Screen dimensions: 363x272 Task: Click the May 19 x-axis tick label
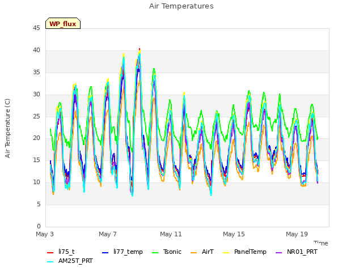(297, 234)
